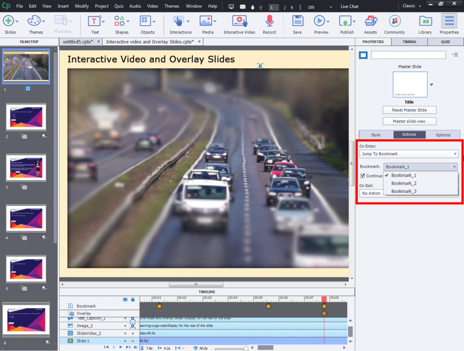Screen dimensions: 464x351
Task: Launch the Assets panel icon
Action: [x=370, y=21]
